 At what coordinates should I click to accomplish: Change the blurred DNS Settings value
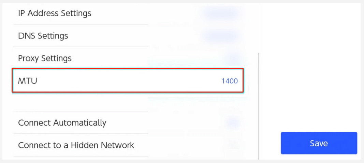tap(220, 36)
